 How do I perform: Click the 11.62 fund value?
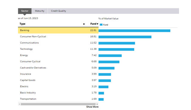tap(93, 43)
